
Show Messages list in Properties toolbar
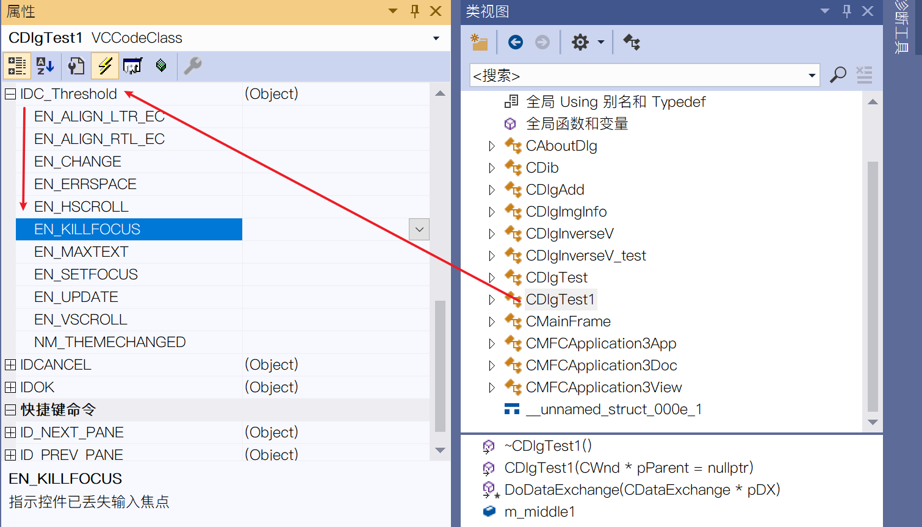(132, 66)
